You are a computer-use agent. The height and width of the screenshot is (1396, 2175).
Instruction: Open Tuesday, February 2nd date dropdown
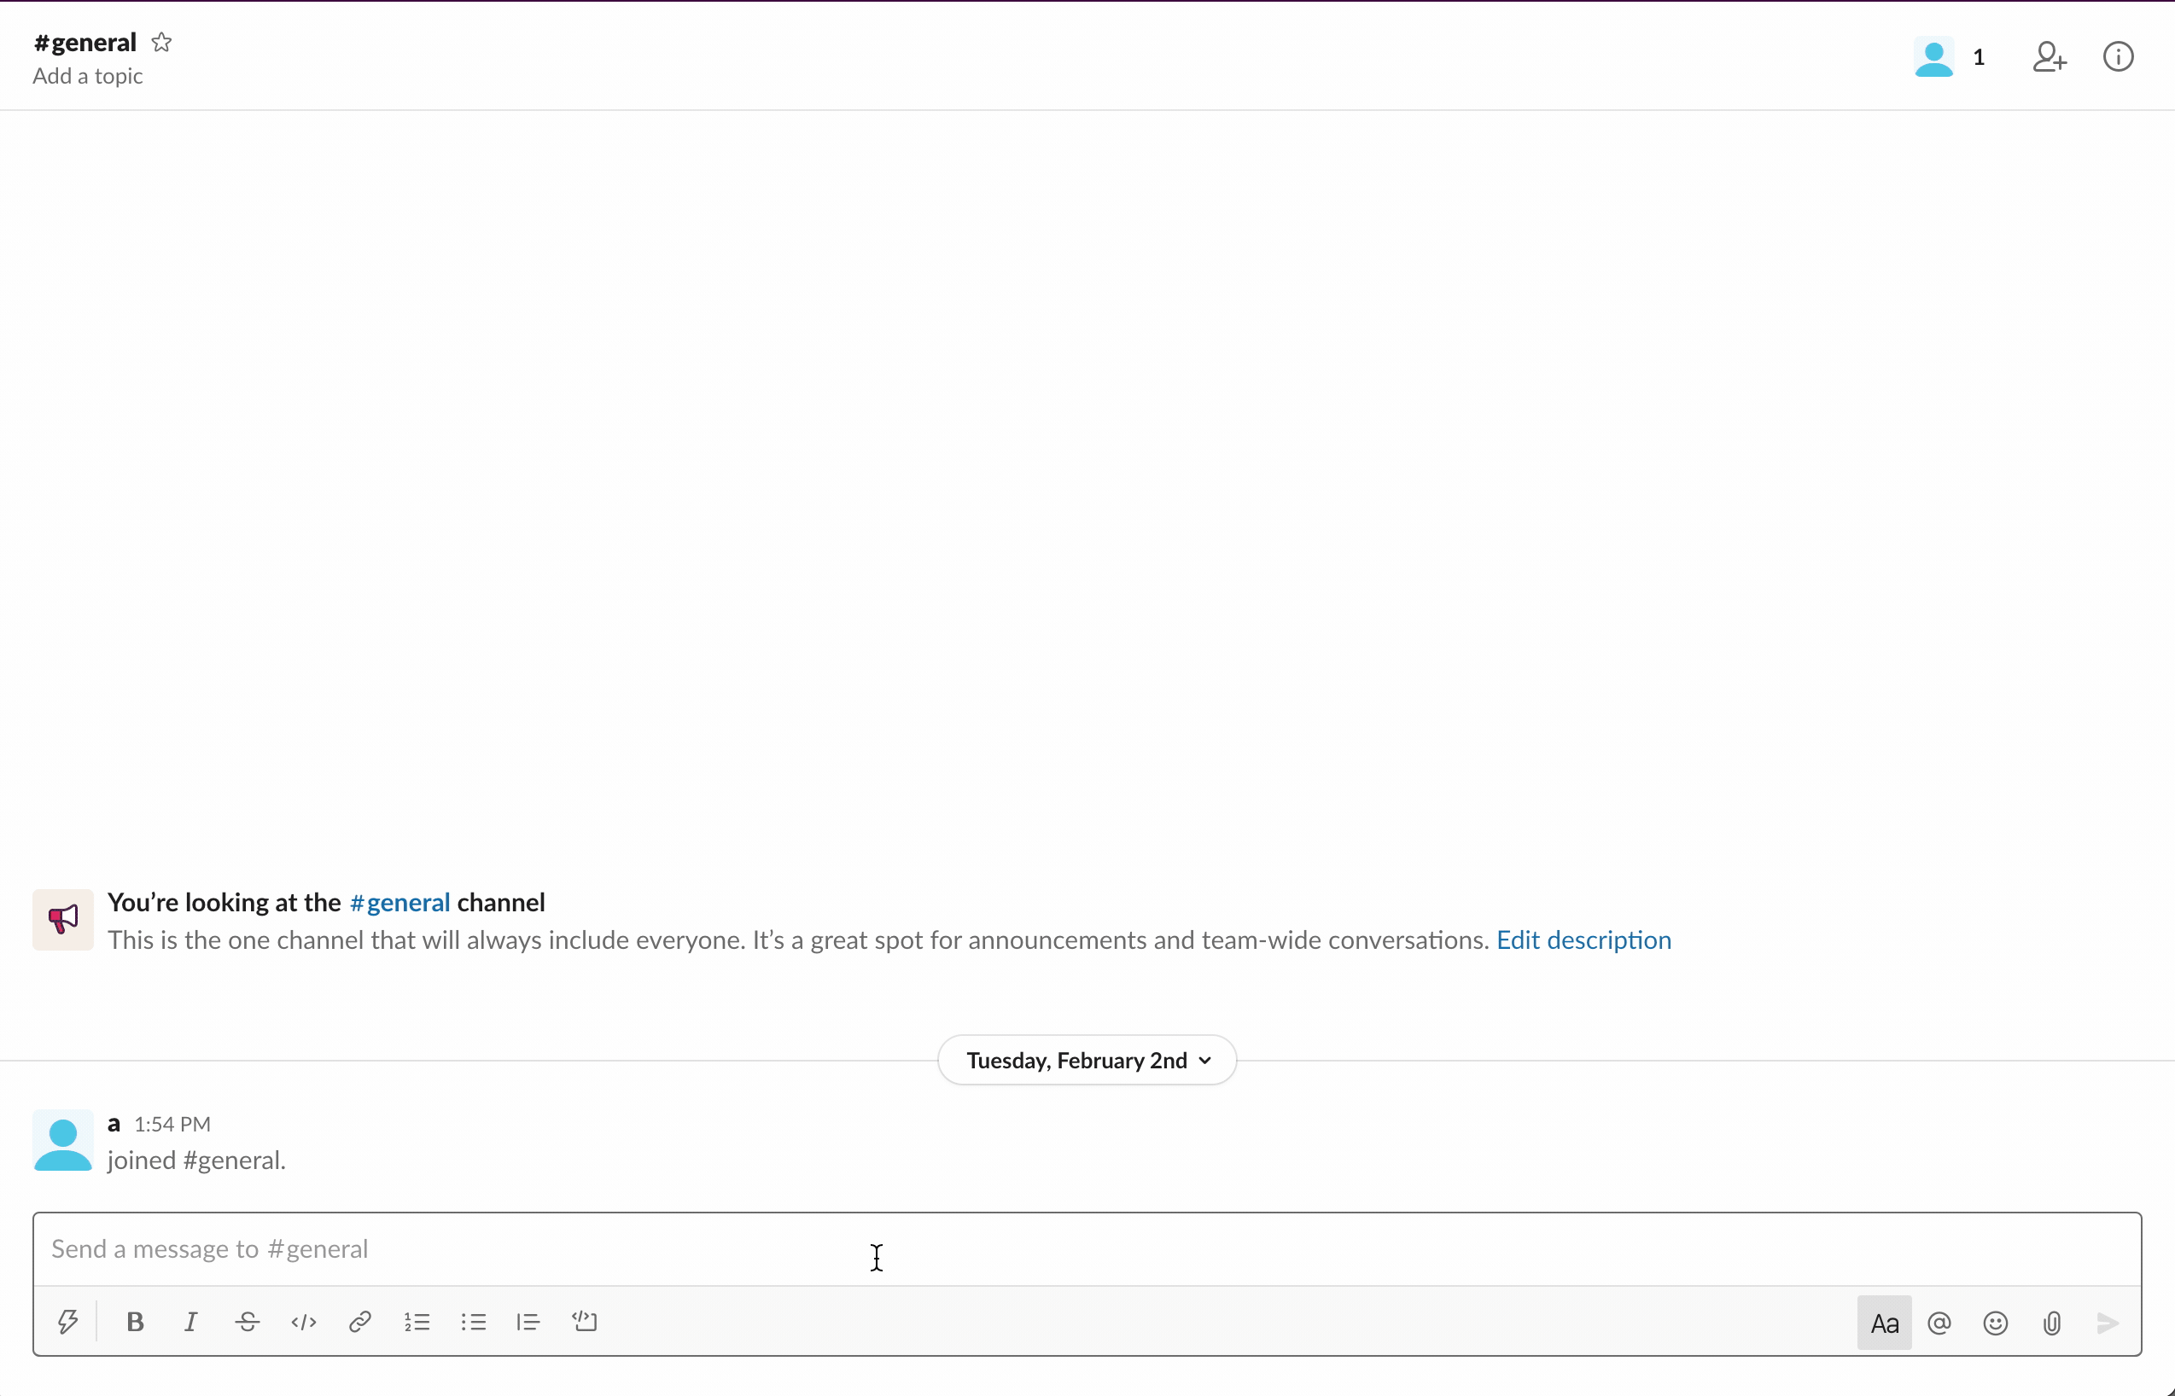pos(1087,1061)
